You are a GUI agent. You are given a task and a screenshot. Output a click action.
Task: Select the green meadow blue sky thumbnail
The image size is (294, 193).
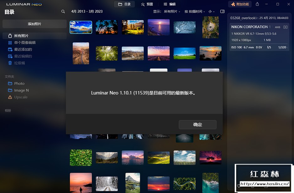184,53
